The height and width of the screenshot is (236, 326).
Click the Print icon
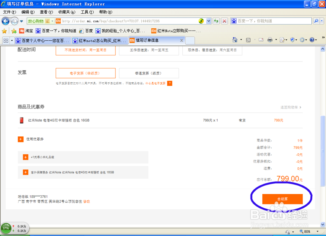pos(270,40)
